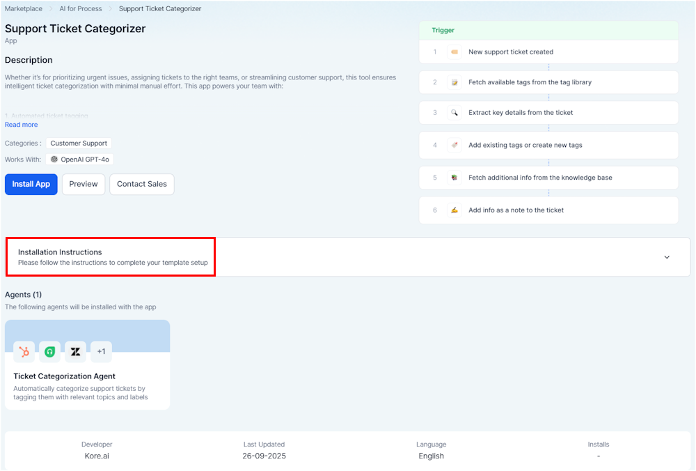Expand description with Read more
Screen dimensions: 696x471
[22, 125]
